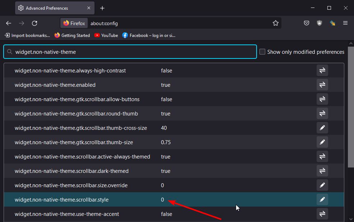Viewport: 354px width, 222px height.
Task: Go back to the previous page
Action: [9, 23]
